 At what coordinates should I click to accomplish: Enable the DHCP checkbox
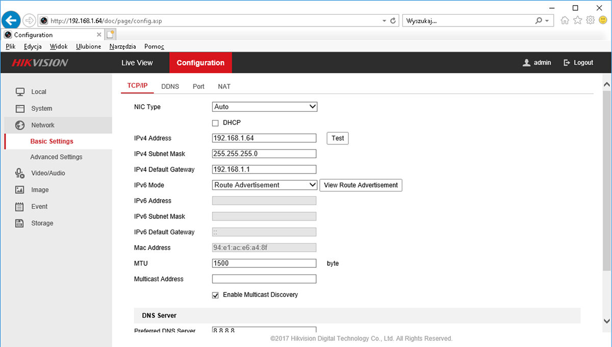[215, 123]
